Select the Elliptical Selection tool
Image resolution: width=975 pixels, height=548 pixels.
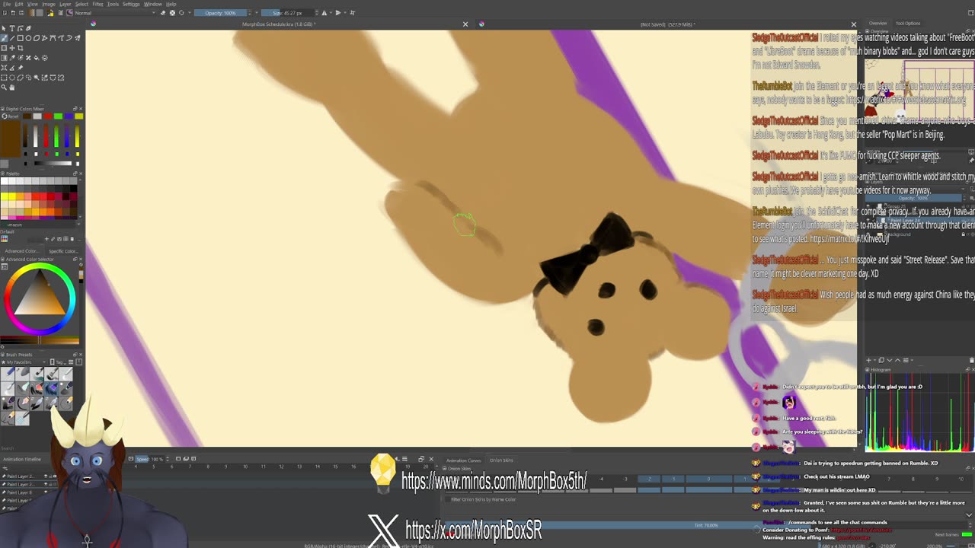pyautogui.click(x=12, y=78)
